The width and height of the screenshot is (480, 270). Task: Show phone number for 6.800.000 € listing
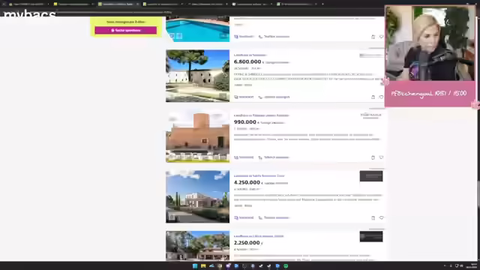pyautogui.click(x=274, y=97)
